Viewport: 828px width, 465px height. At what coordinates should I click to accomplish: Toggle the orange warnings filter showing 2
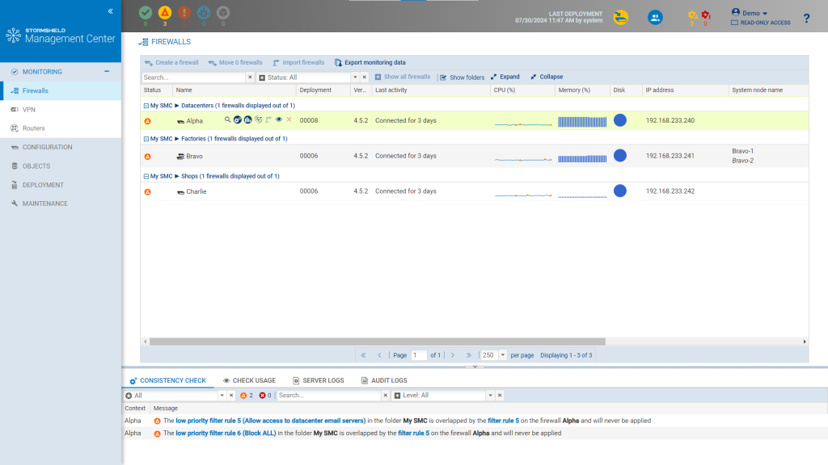247,396
